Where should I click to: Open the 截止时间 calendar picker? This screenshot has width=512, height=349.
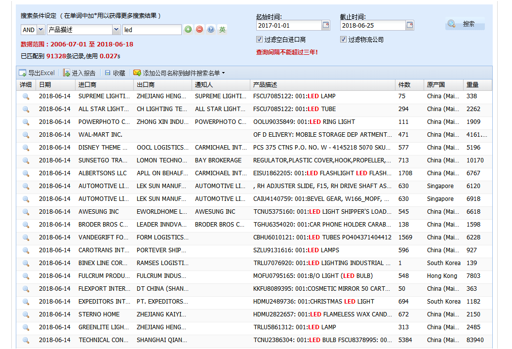pos(409,25)
